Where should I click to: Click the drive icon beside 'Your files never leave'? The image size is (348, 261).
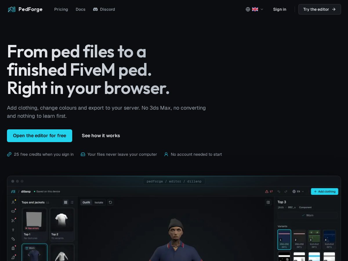83,154
